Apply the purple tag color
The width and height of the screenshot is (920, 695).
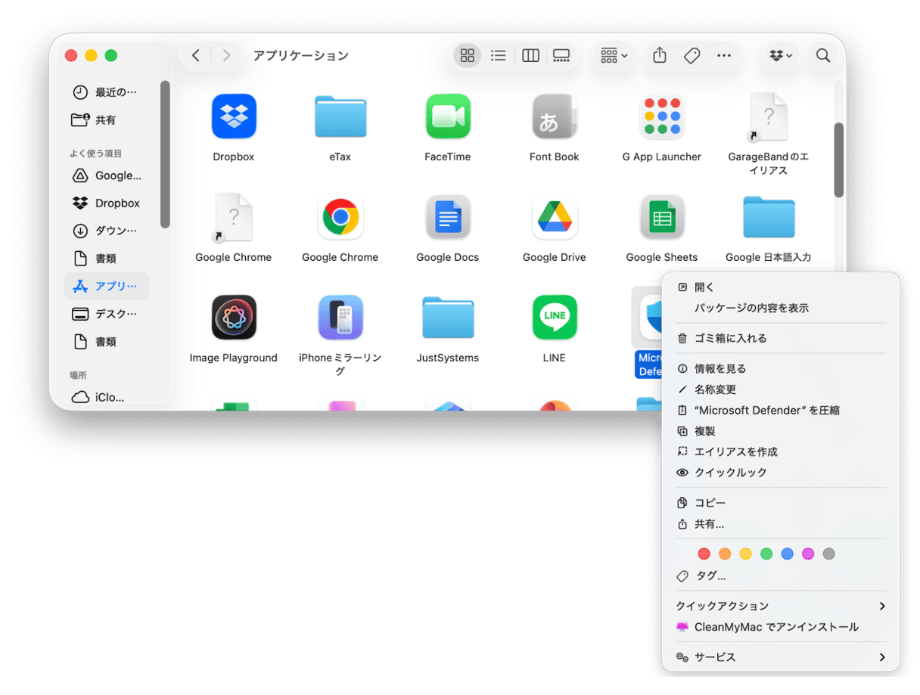click(808, 554)
